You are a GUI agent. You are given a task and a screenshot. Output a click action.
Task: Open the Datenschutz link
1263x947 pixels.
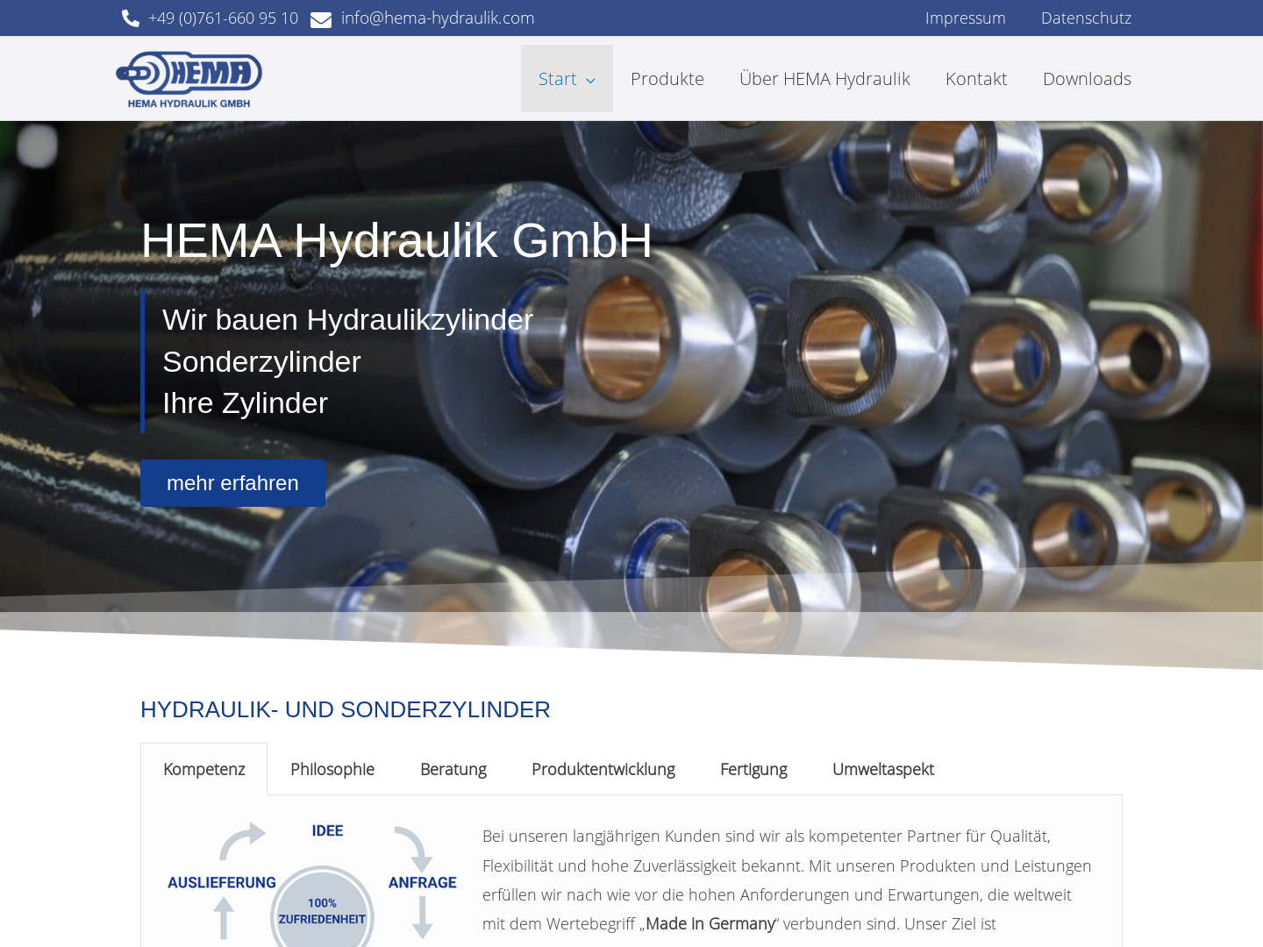[x=1086, y=18]
